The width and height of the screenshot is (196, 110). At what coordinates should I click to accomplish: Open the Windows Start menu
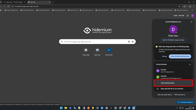pos(61,108)
